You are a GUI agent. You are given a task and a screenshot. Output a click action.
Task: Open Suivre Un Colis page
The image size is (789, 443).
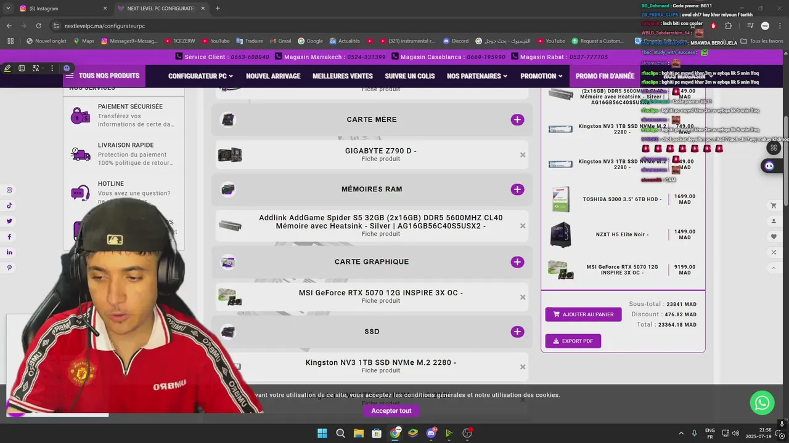[x=410, y=76]
